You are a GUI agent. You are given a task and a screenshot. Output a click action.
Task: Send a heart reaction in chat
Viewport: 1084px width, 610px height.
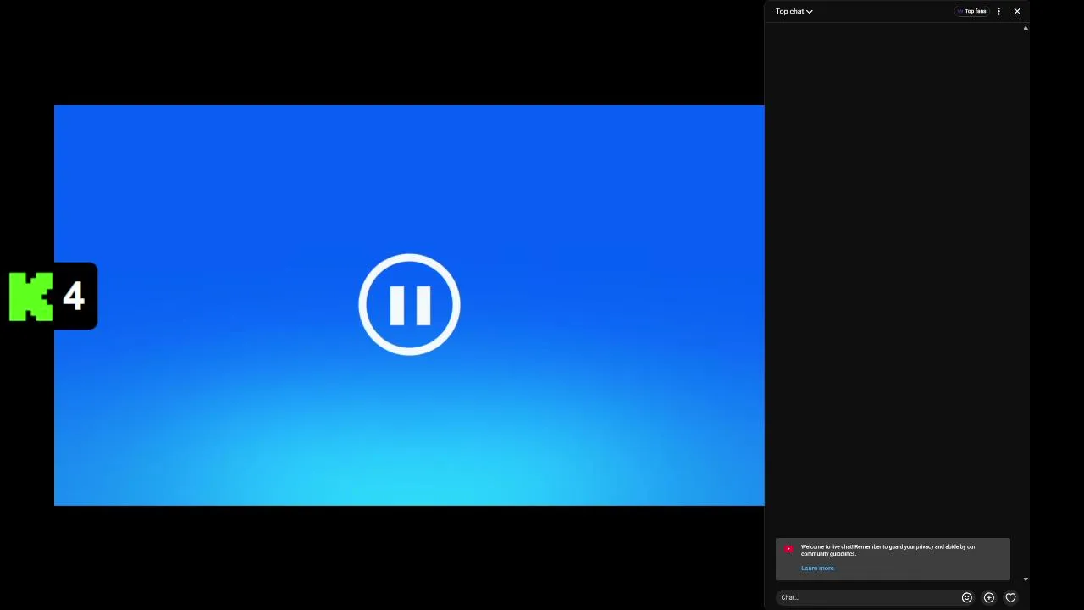click(x=1010, y=597)
